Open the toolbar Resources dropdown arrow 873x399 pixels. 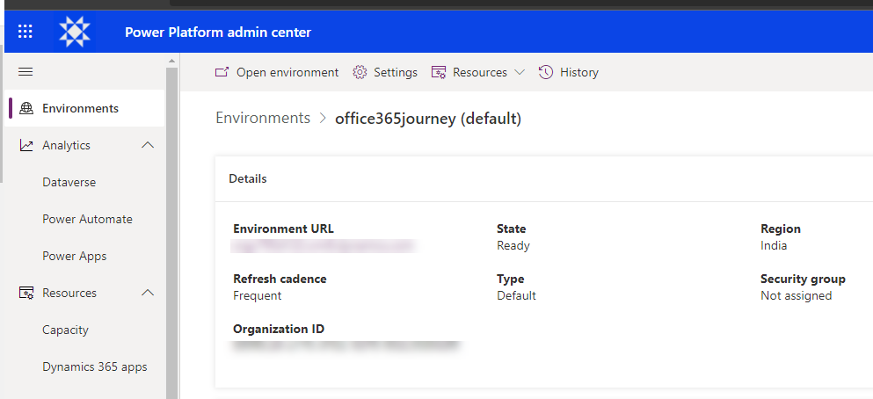519,72
